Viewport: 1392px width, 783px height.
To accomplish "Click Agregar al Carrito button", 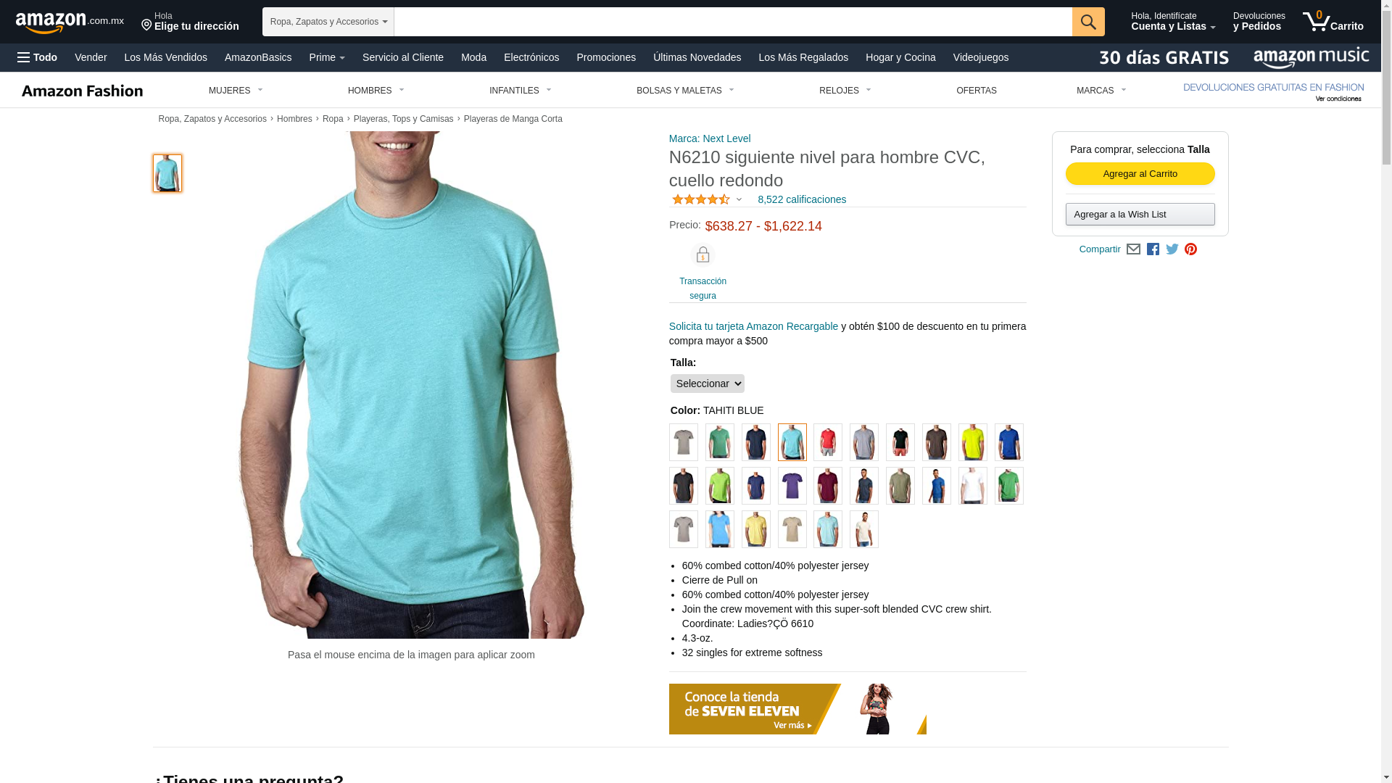I will 1140,174.
